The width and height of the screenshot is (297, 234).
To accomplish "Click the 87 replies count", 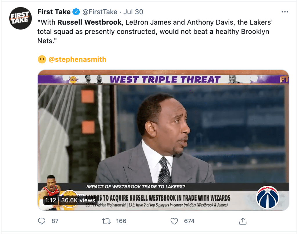I will coord(55,221).
